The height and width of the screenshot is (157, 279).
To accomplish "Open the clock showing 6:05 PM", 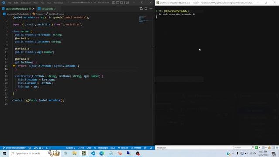I will pos(263,153).
